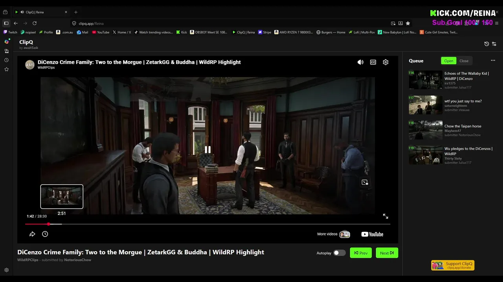
Task: Reload the page with the refresh icon
Action: point(35,23)
